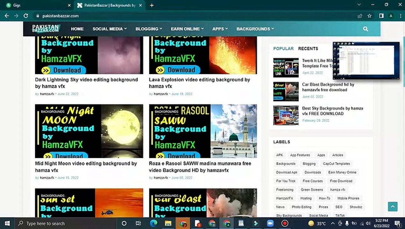This screenshot has height=229, width=405.
Task: Click the share page icon in address bar
Action: pyautogui.click(x=360, y=16)
